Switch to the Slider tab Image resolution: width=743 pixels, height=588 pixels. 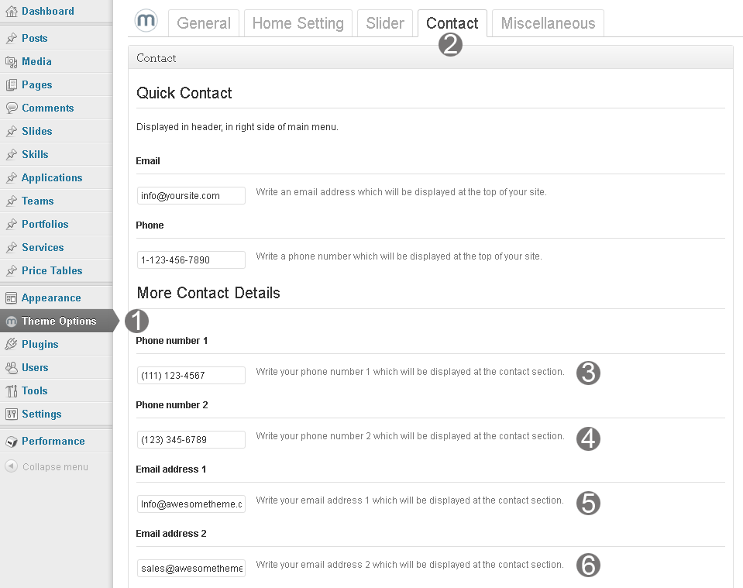click(x=385, y=23)
